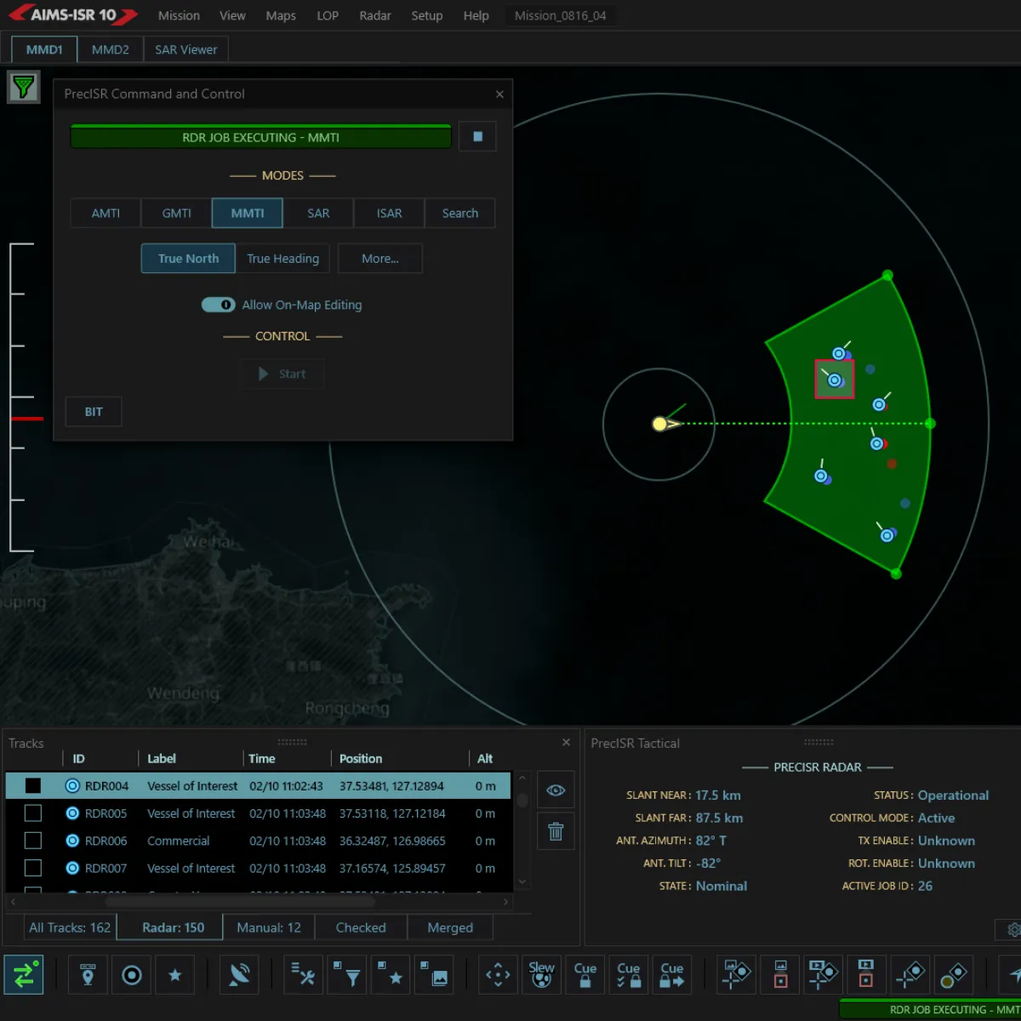
Task: Click the Slew toolbar icon
Action: pyautogui.click(x=541, y=975)
